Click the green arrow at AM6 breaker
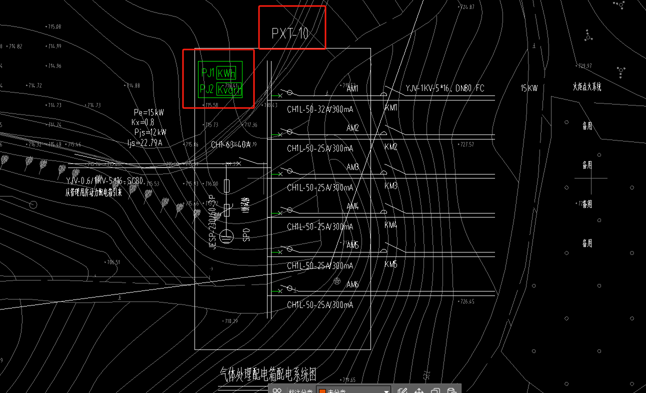This screenshot has width=646, height=393. [x=277, y=291]
